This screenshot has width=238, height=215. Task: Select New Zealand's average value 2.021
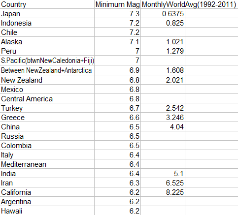[x=163, y=80]
